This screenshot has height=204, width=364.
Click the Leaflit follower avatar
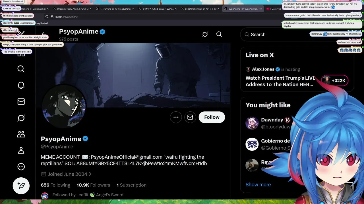pos(45,195)
